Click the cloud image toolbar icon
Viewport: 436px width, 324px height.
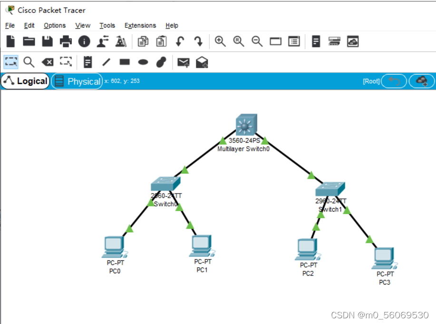[x=353, y=41]
